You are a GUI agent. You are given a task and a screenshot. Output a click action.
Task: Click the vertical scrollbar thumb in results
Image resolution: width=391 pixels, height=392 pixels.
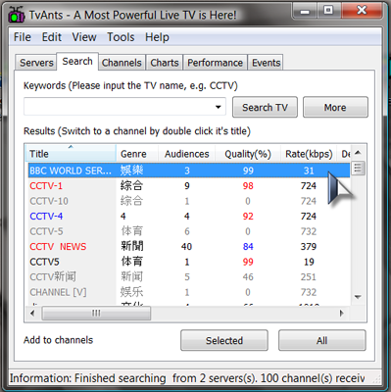coord(358,169)
